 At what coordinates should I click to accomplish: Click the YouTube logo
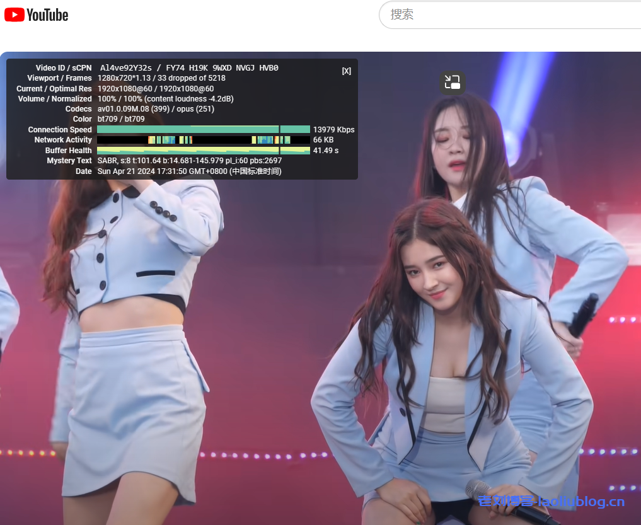[36, 15]
